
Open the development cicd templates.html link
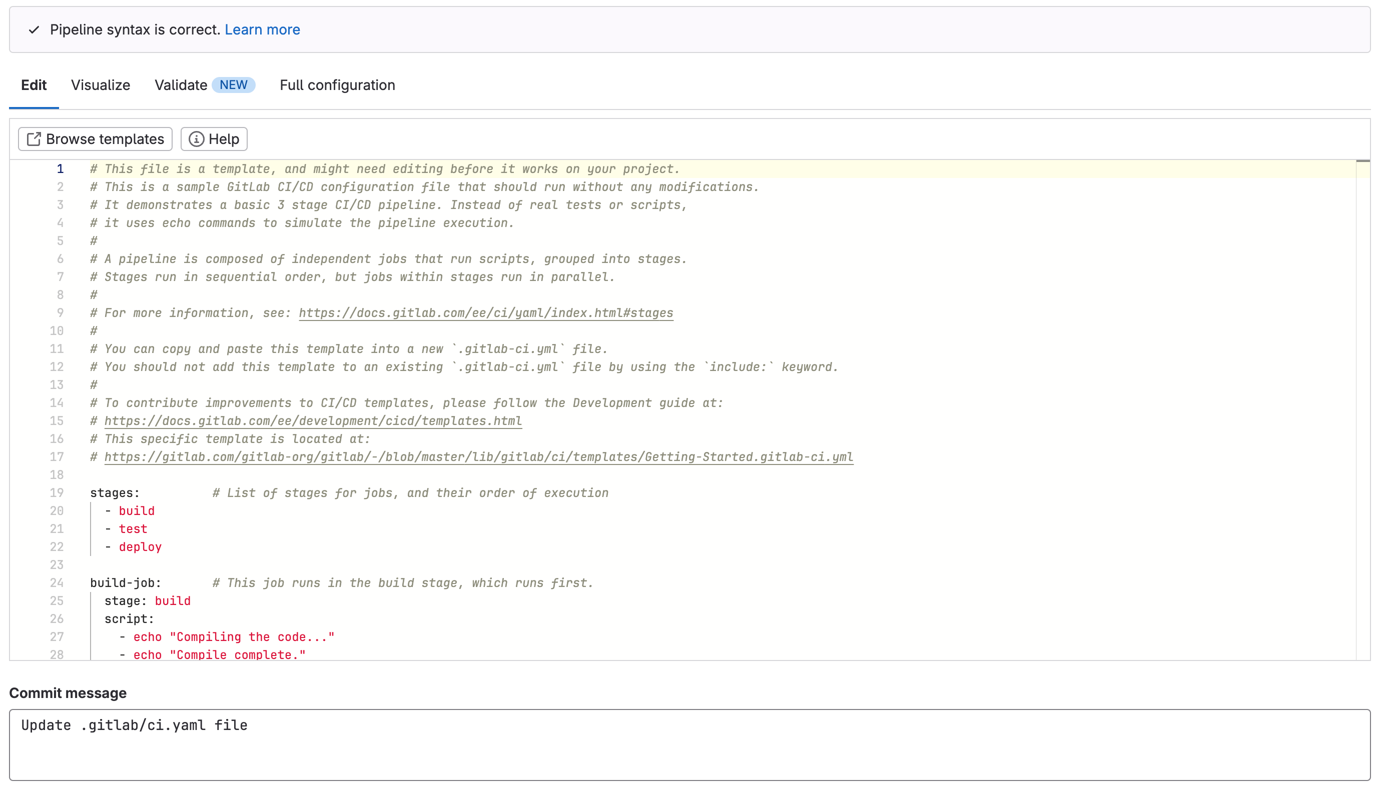pyautogui.click(x=313, y=421)
